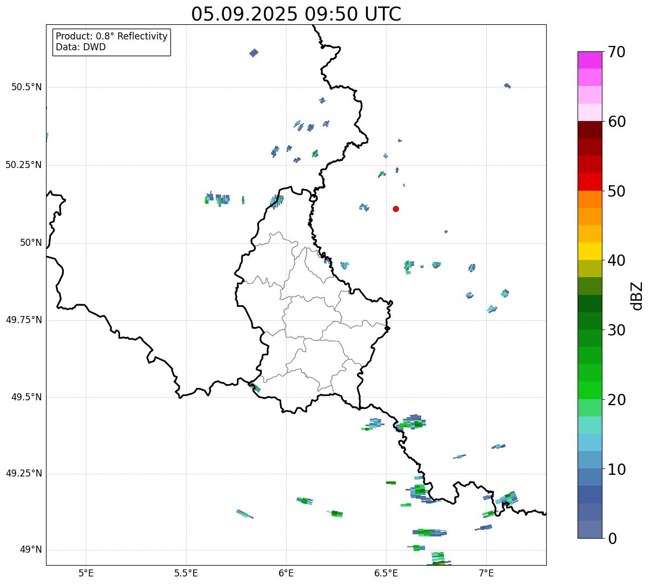Click the "Data: DWD" text
The image size is (650, 584).
(x=81, y=47)
